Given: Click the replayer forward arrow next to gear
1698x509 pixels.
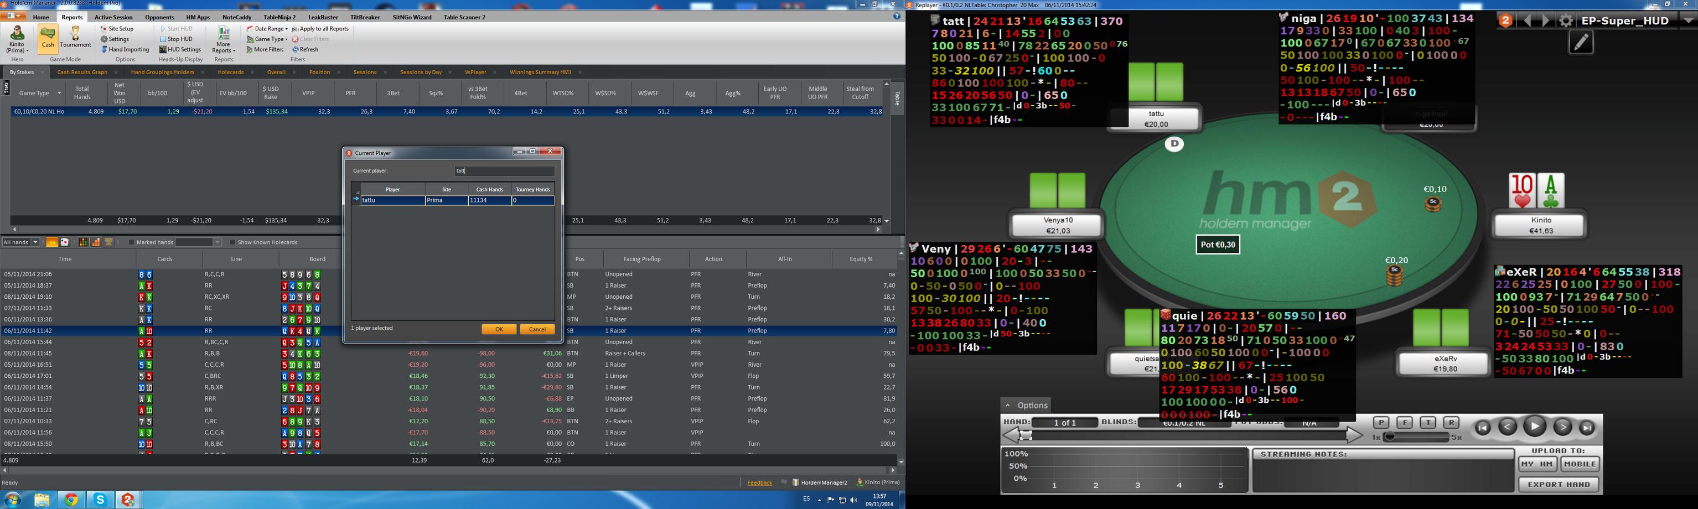Looking at the screenshot, I should coord(1546,21).
